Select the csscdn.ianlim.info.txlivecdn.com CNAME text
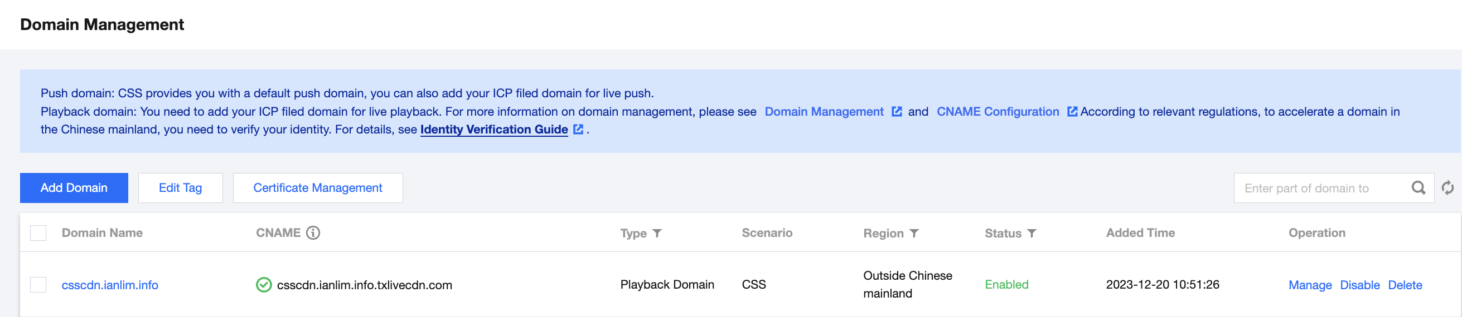 click(x=364, y=285)
